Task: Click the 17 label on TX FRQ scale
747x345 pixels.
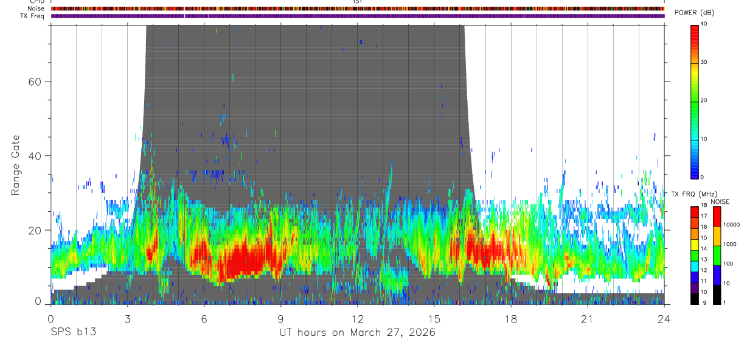Action: pos(704,215)
